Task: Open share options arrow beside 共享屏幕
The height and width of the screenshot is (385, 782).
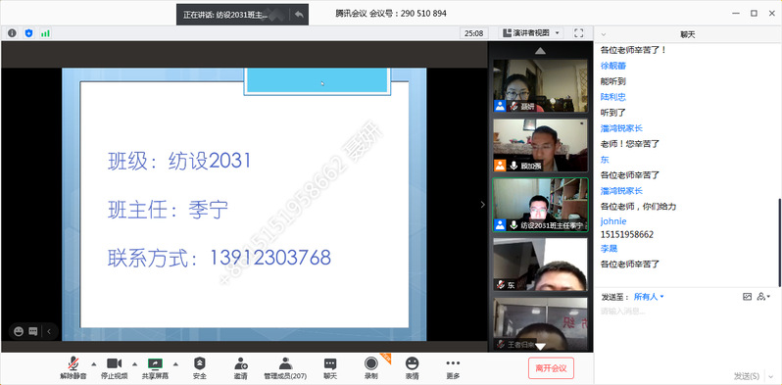Action: pos(175,363)
